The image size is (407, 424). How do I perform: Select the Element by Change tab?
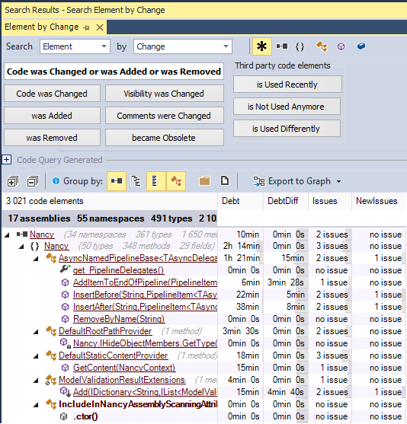coord(41,27)
